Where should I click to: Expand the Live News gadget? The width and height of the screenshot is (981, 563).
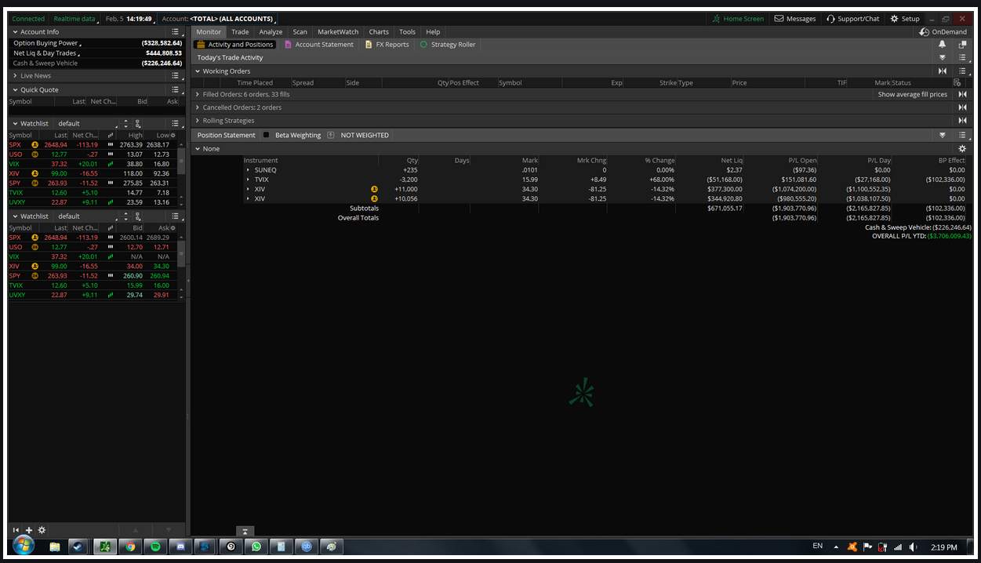15,76
